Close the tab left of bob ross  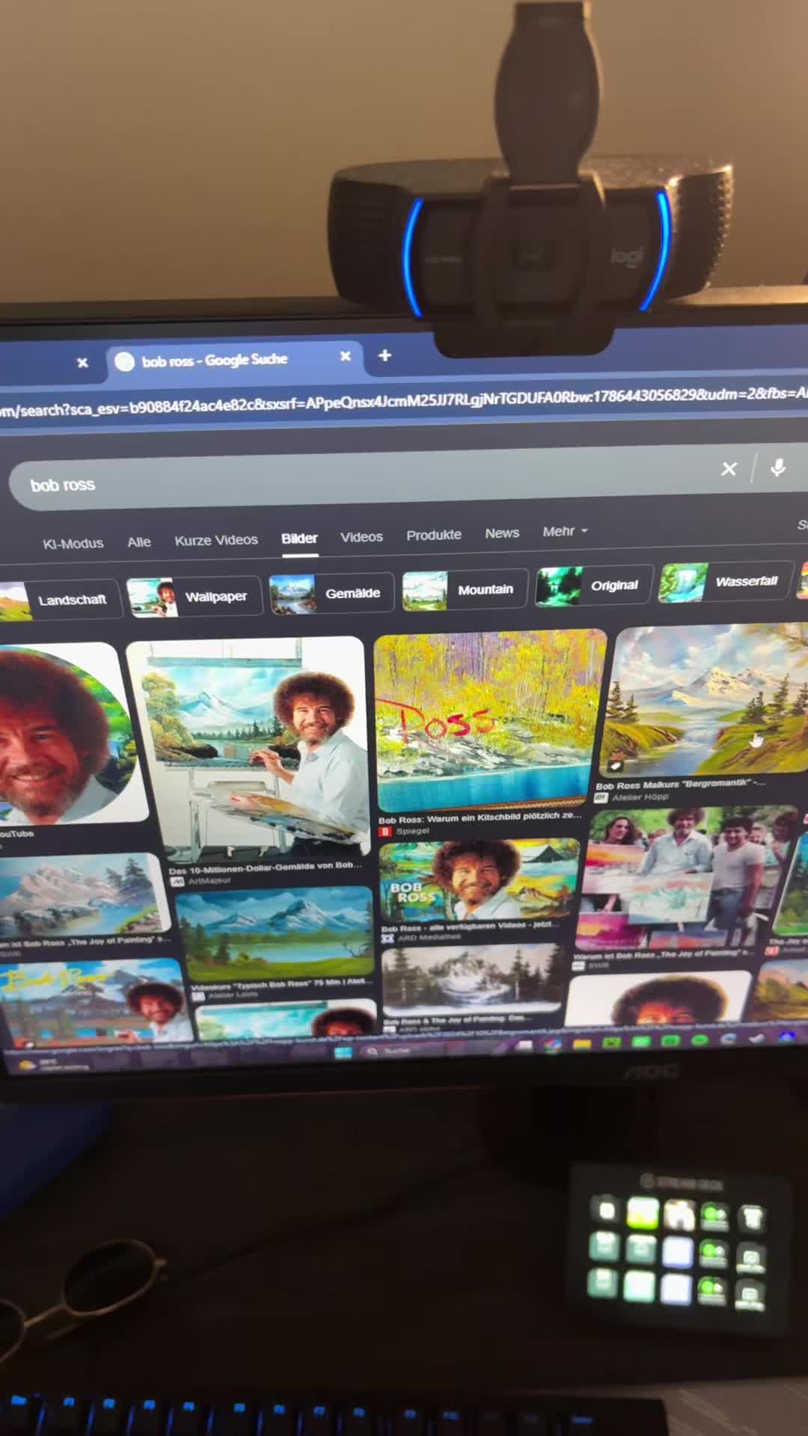pyautogui.click(x=82, y=363)
